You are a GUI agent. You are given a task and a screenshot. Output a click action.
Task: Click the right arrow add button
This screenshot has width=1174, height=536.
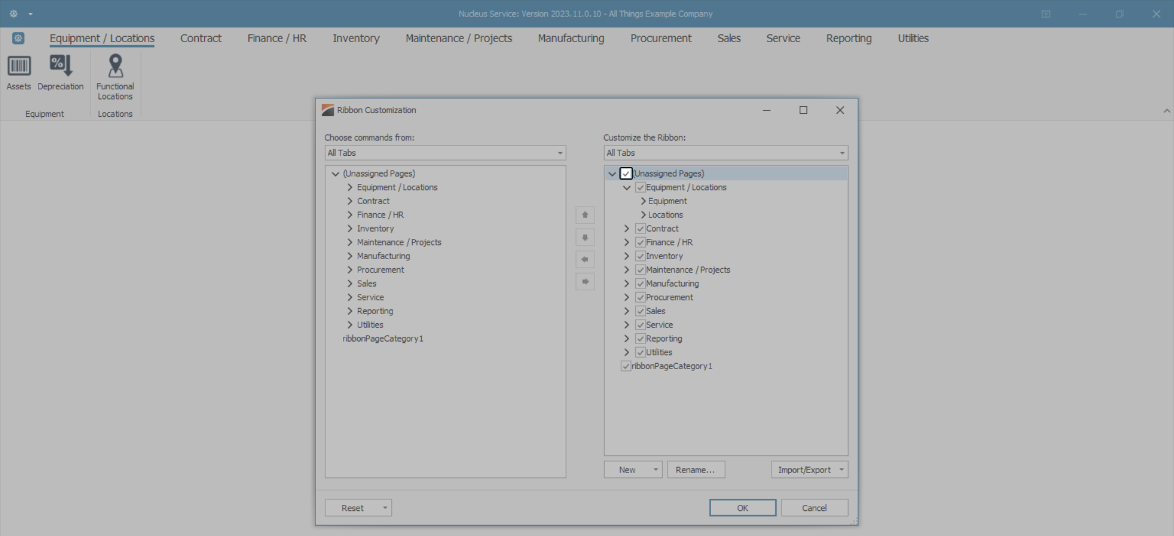click(585, 282)
